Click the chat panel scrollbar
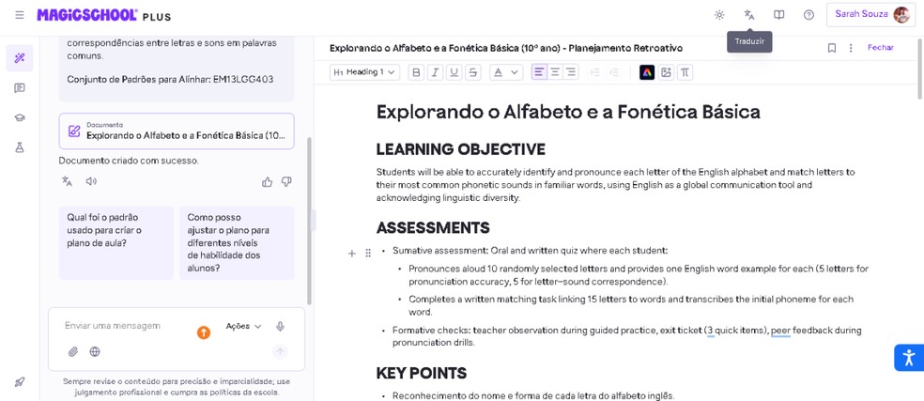Screen dimensions: 924x401 (x=309, y=221)
